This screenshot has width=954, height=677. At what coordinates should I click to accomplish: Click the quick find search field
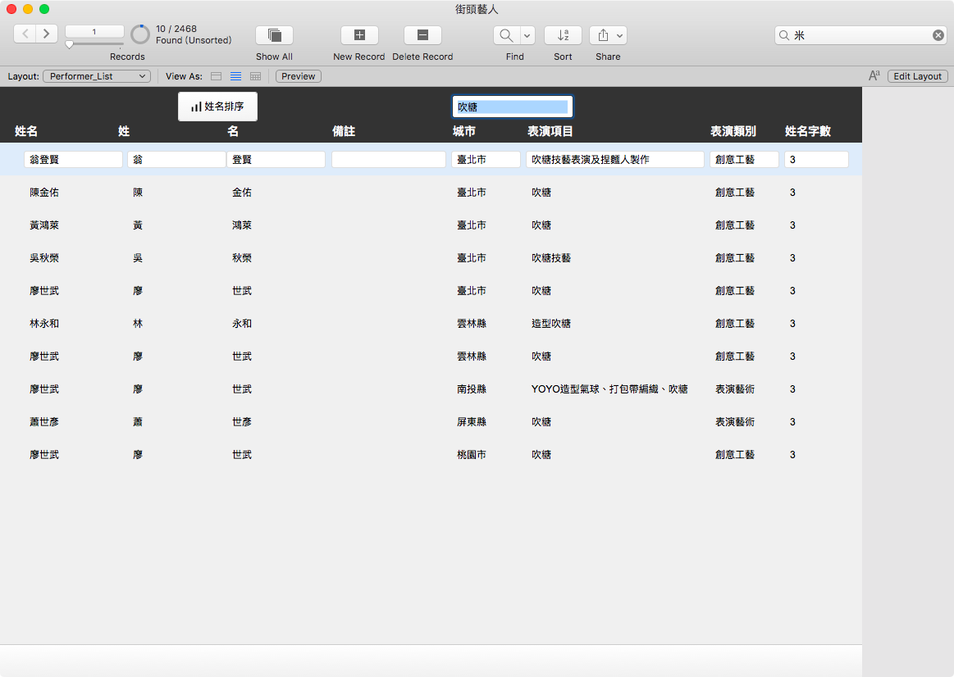pyautogui.click(x=860, y=35)
